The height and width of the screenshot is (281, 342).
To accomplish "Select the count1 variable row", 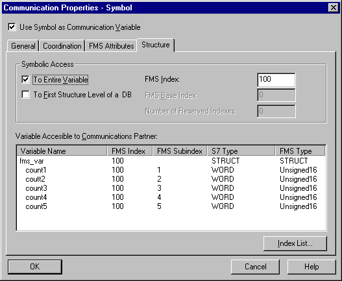I will pyautogui.click(x=171, y=170).
